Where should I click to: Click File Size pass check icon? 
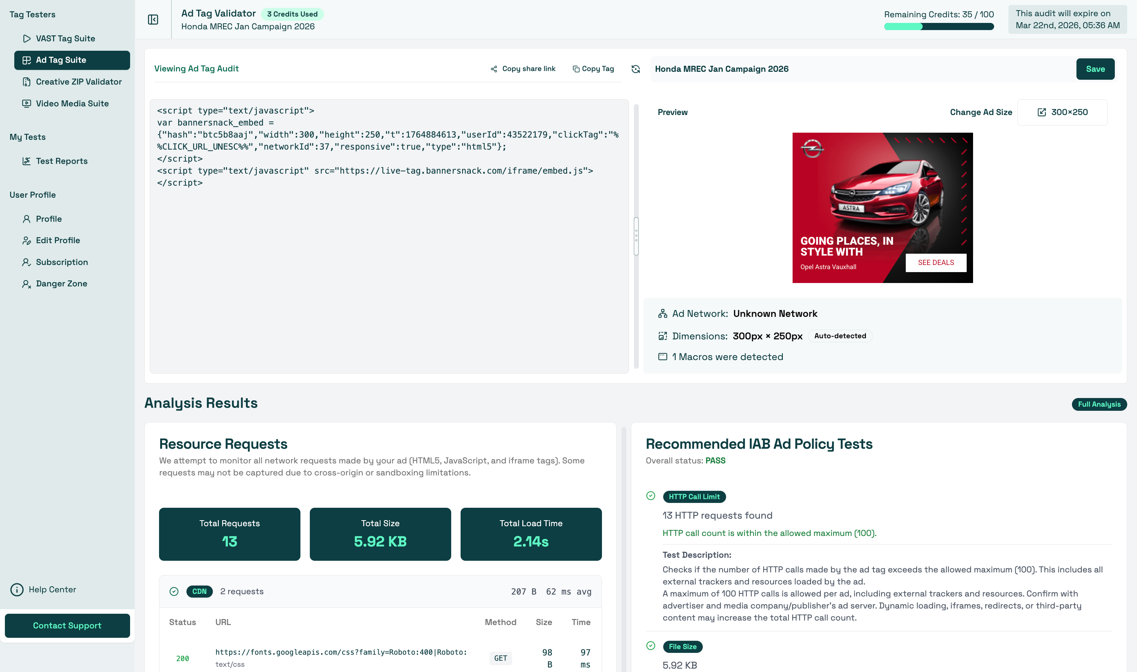(650, 646)
